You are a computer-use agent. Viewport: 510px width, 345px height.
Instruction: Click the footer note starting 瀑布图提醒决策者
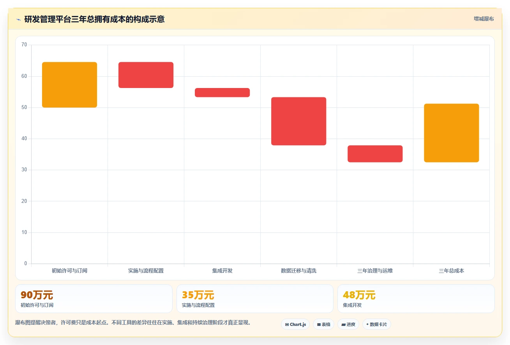134,323
